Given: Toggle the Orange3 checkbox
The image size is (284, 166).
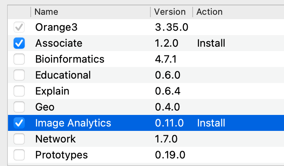Looking at the screenshot, I should pos(19,27).
